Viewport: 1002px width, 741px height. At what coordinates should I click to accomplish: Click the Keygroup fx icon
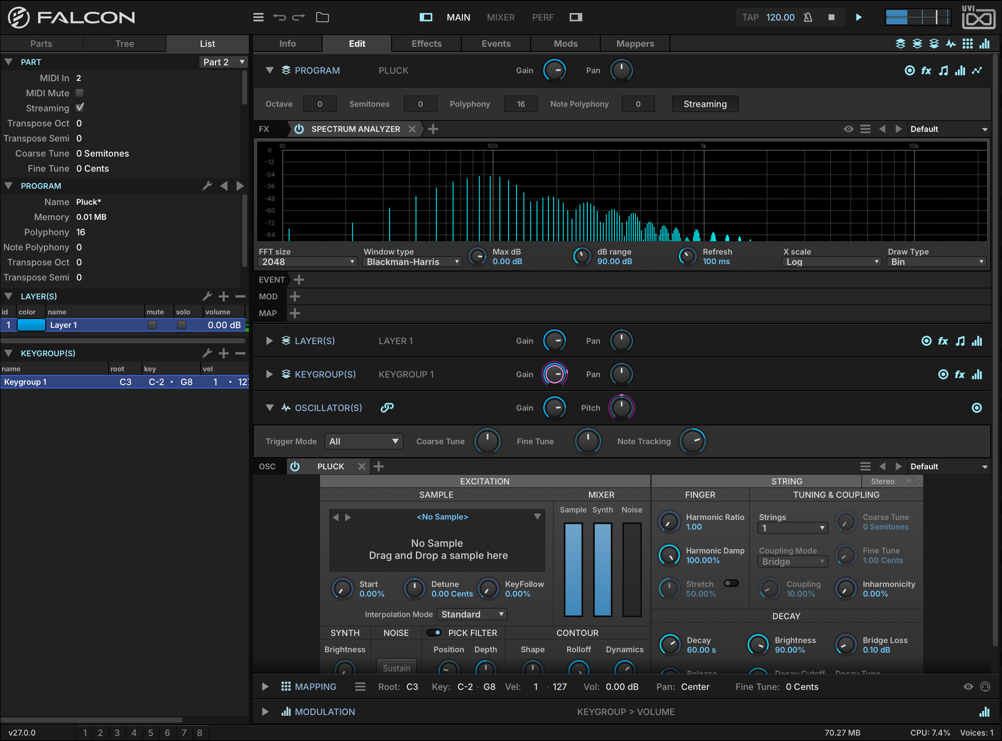(959, 374)
